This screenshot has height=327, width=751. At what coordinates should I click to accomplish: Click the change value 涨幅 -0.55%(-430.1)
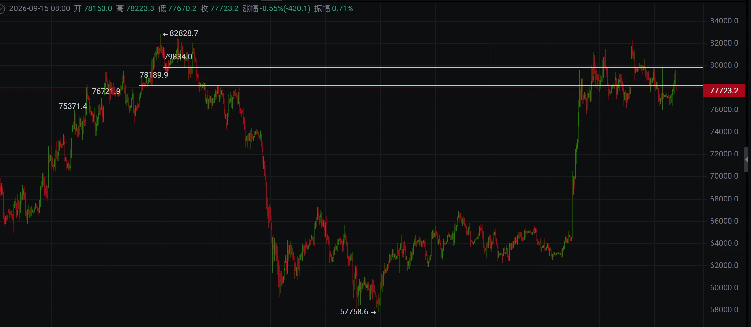click(276, 8)
